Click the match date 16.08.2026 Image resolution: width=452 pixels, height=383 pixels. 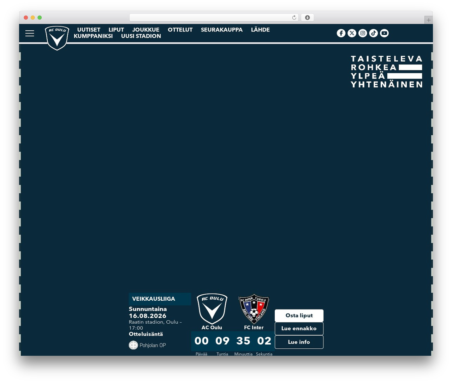click(148, 316)
